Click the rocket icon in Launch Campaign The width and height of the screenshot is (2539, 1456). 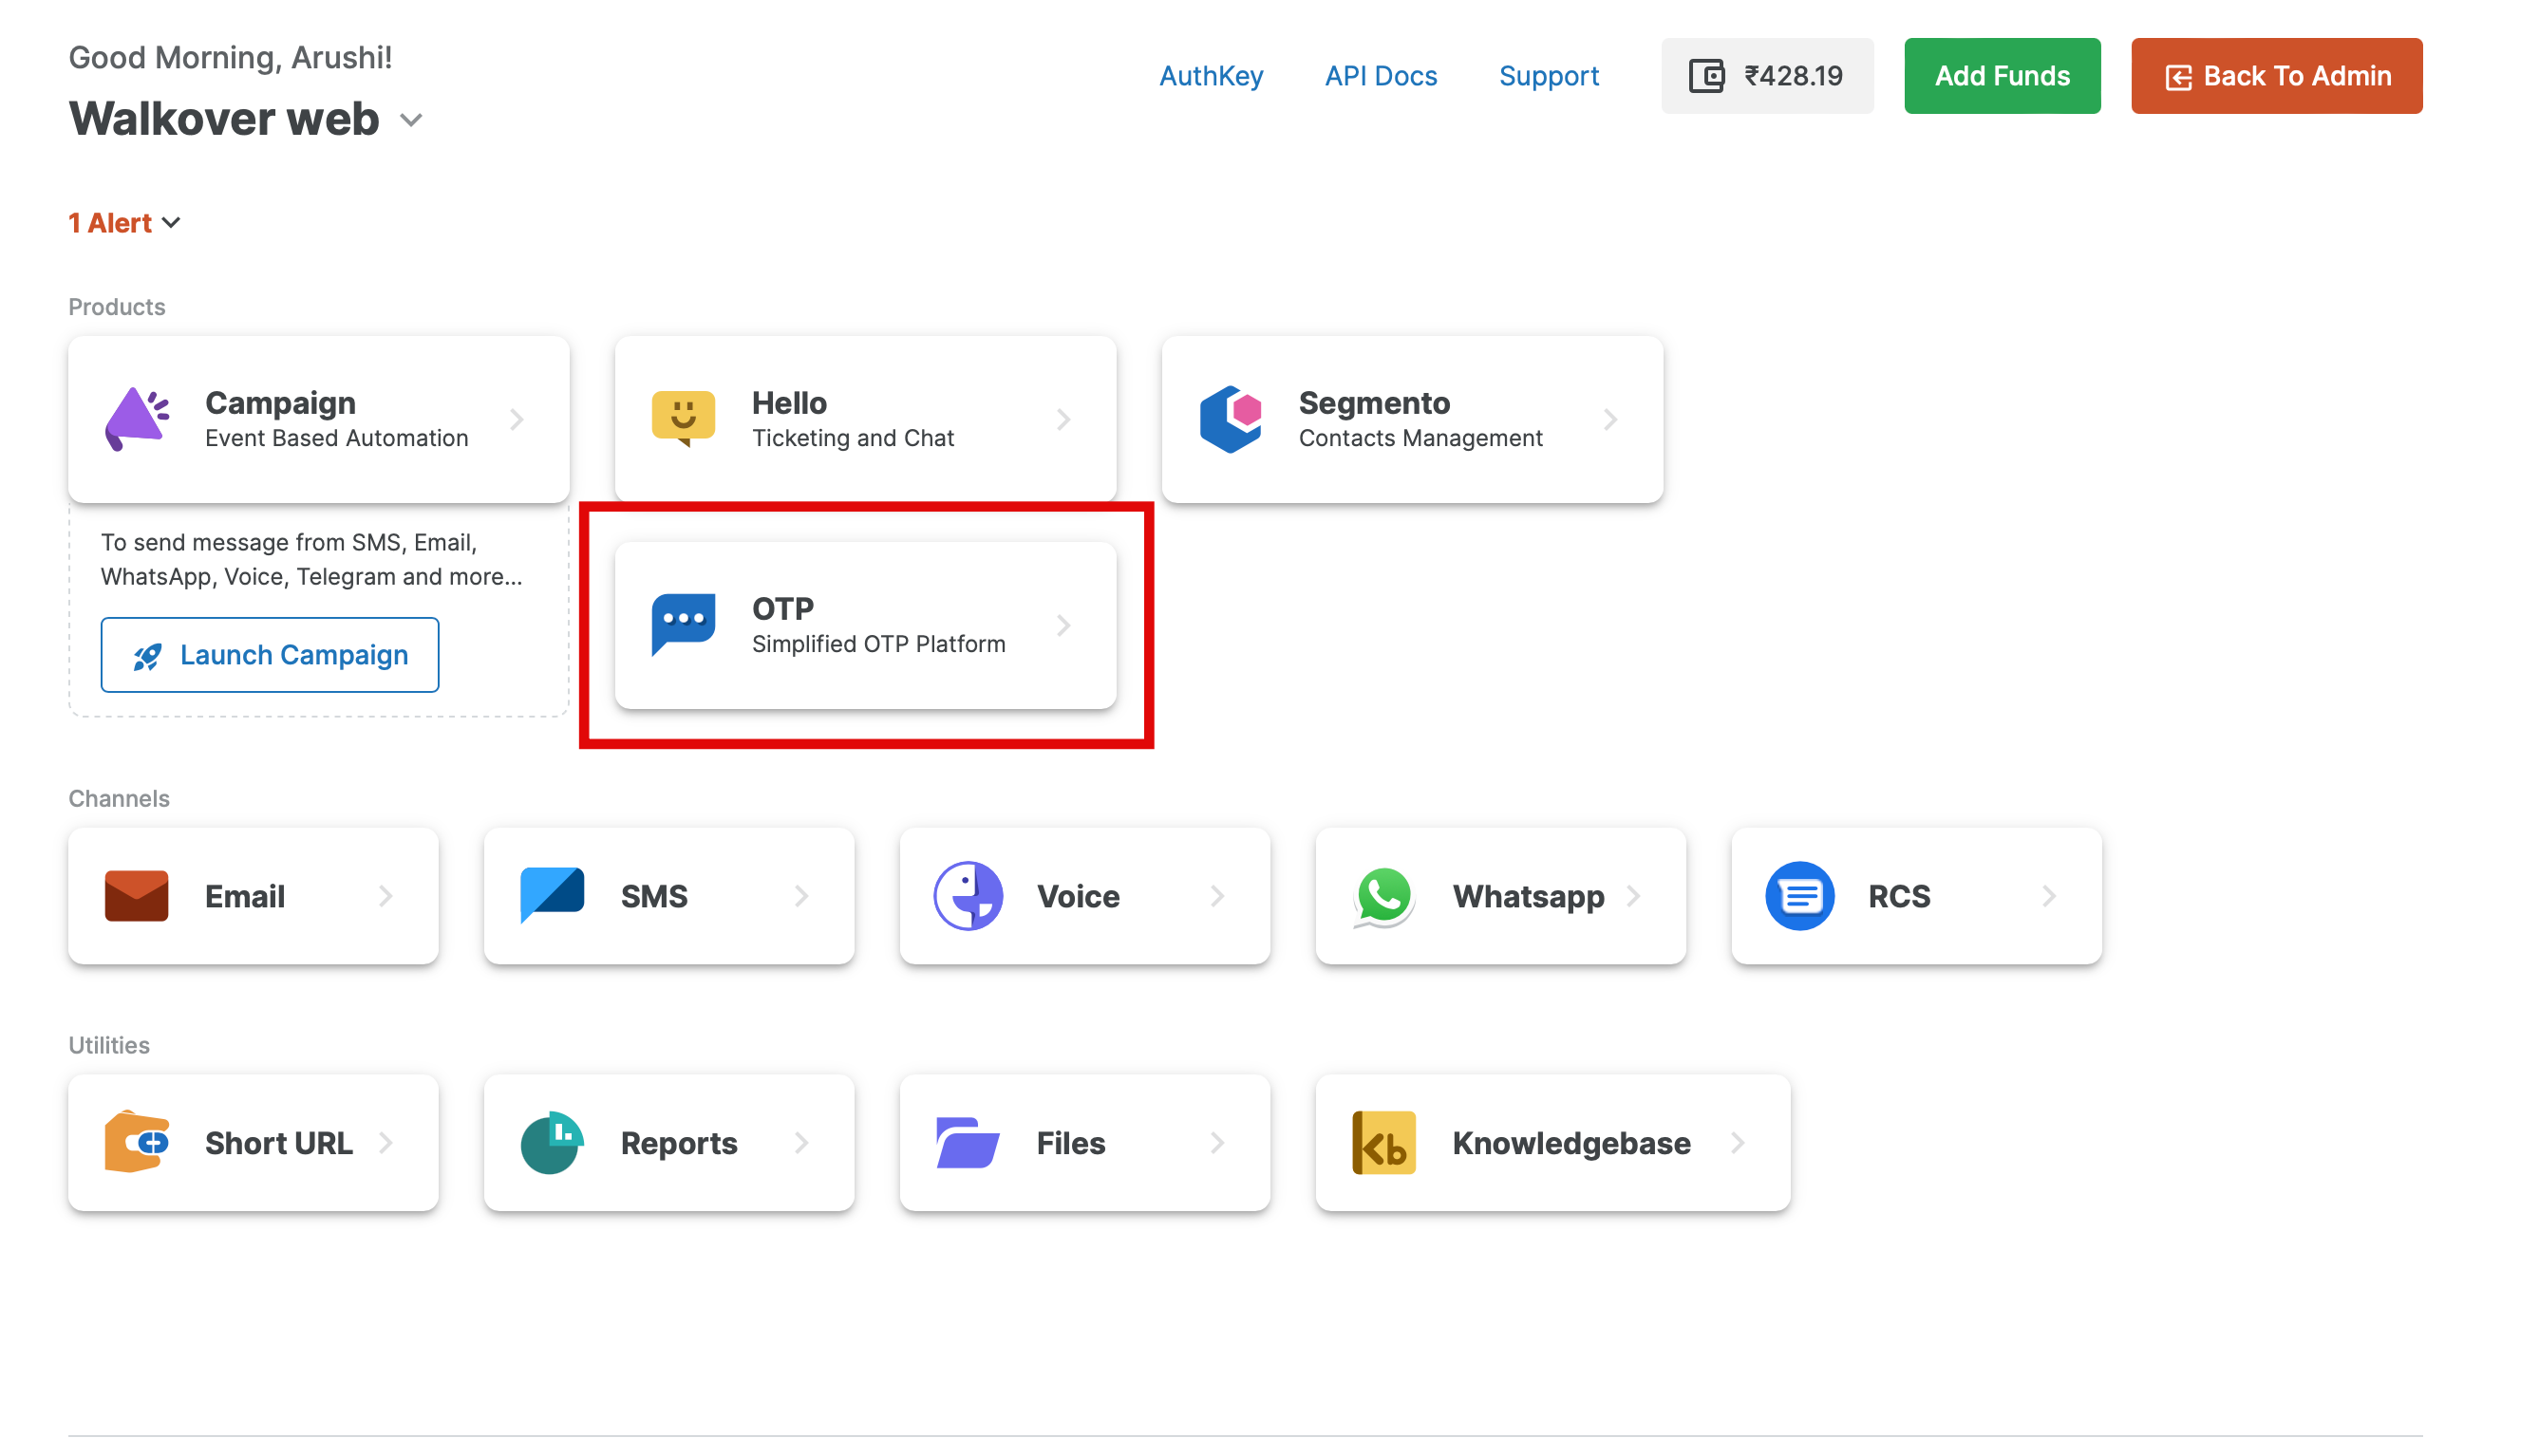point(147,656)
